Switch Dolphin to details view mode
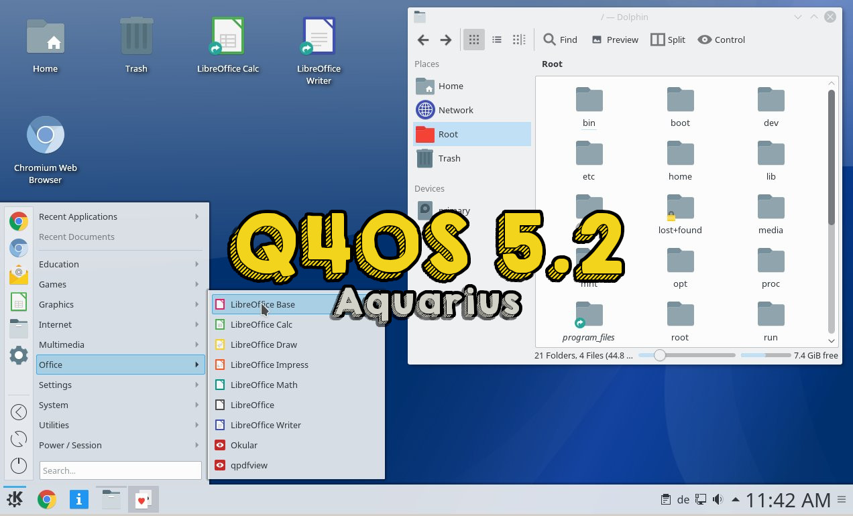853x516 pixels. coord(519,40)
